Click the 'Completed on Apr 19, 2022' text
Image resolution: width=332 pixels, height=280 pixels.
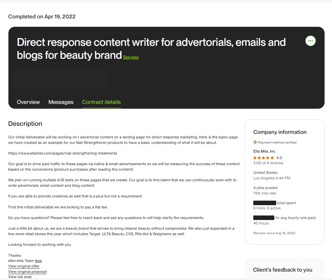tap(42, 16)
